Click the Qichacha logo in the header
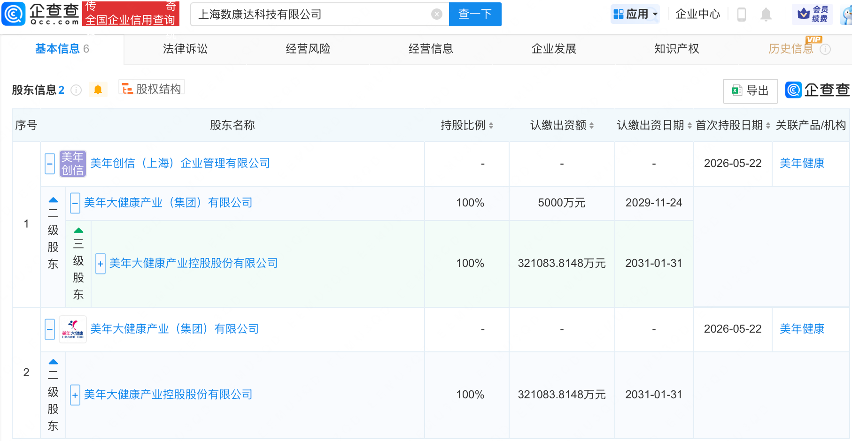 click(x=40, y=14)
